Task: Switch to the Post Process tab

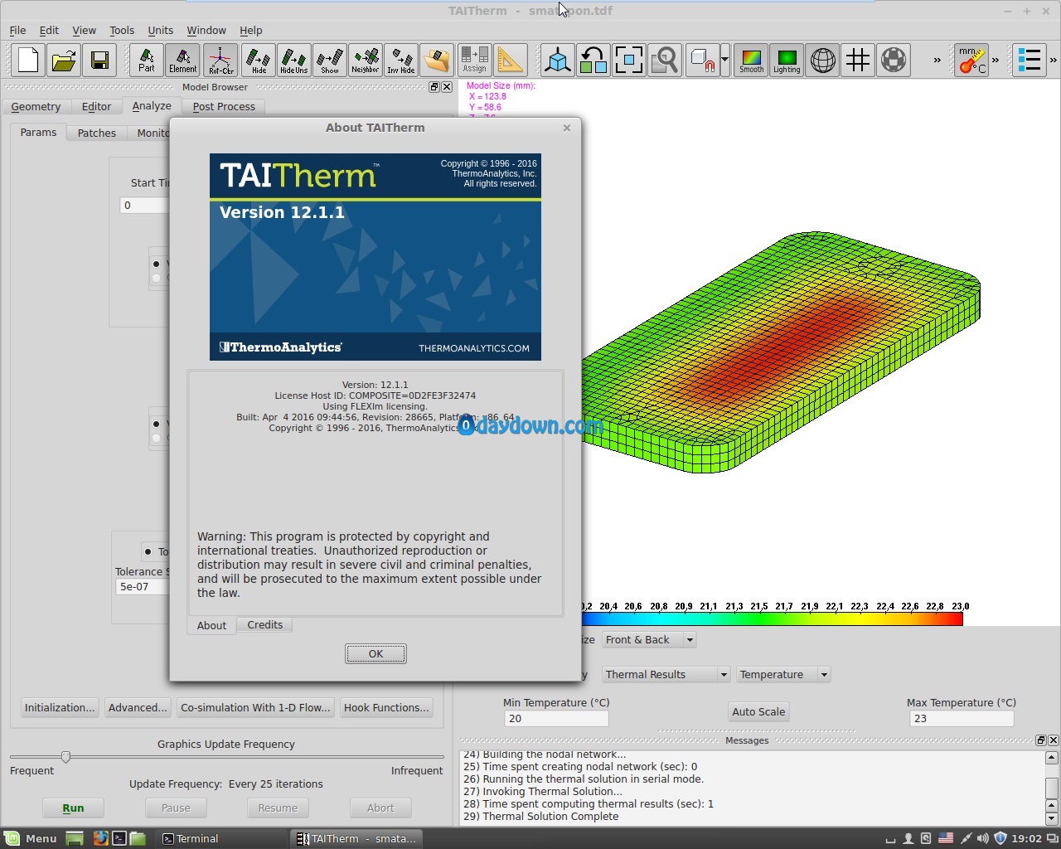Action: [224, 106]
